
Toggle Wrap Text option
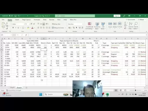click(56, 24)
